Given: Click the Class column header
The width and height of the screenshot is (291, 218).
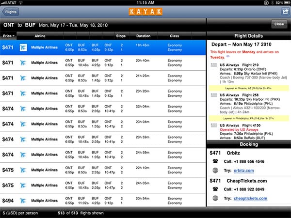Looking at the screenshot, I should [x=174, y=36].
